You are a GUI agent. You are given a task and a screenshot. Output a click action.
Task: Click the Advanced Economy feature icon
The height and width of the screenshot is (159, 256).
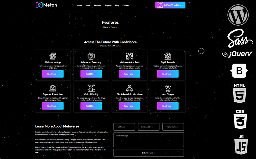(91, 56)
